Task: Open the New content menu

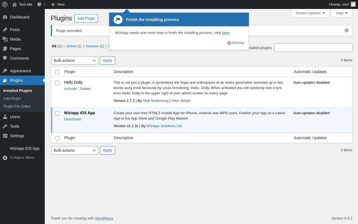Action: [x=58, y=4]
